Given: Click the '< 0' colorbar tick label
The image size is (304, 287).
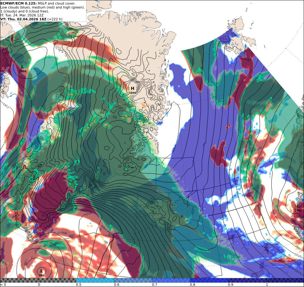Looking at the screenshot, I should pos(3,285).
